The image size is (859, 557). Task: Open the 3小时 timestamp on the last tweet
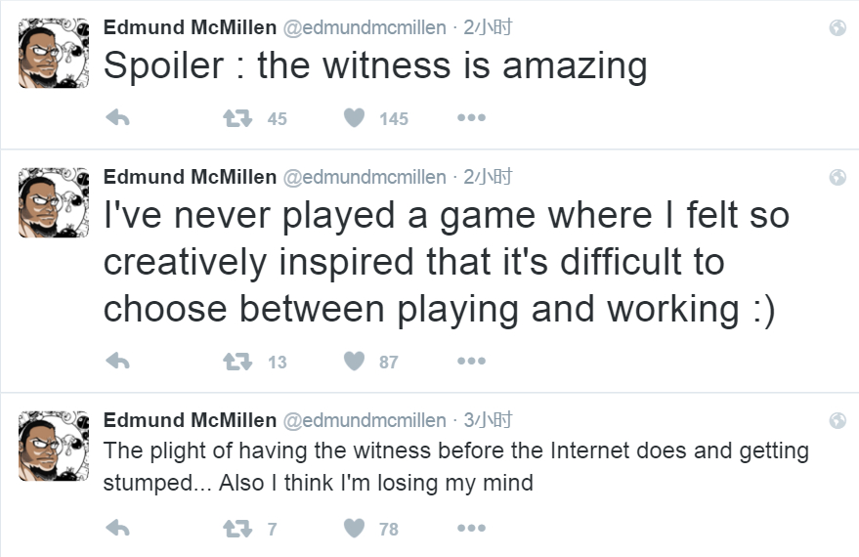[488, 421]
